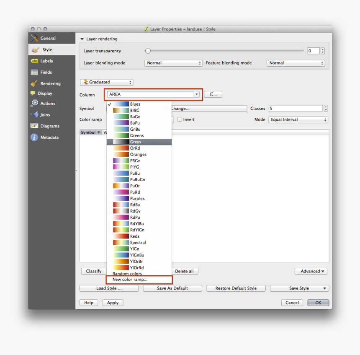Choose RdPu from the ramp list
Screen dimensions: 360x355
tap(139, 217)
